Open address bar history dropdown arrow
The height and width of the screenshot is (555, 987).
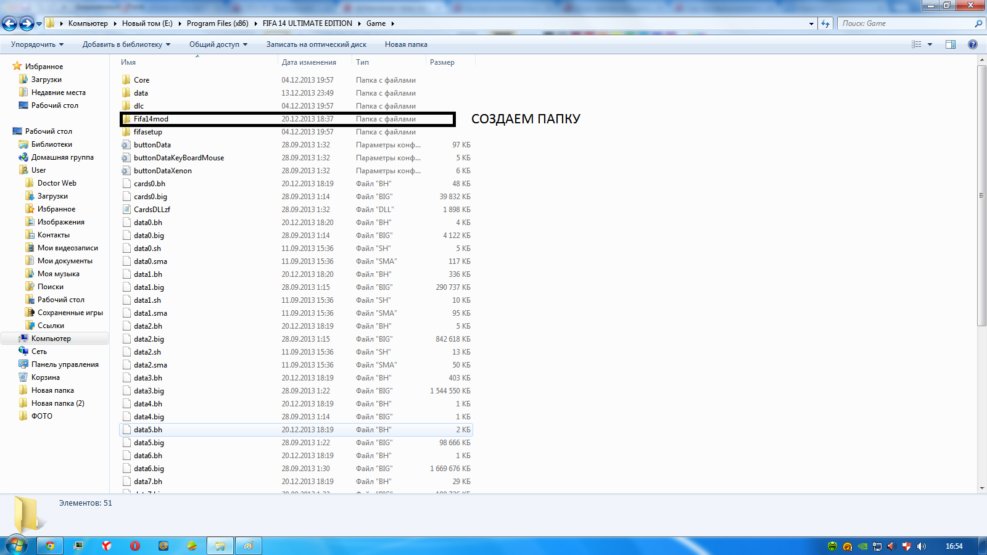coord(811,23)
